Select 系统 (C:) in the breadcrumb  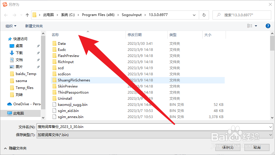pyautogui.click(x=68, y=15)
